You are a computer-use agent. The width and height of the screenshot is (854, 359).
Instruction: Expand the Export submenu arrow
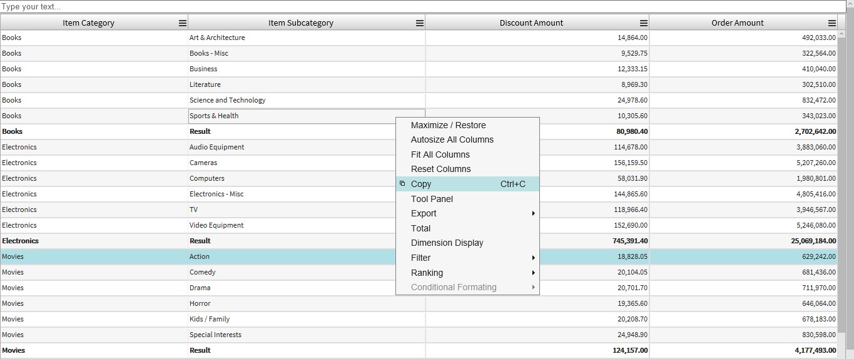pos(533,214)
